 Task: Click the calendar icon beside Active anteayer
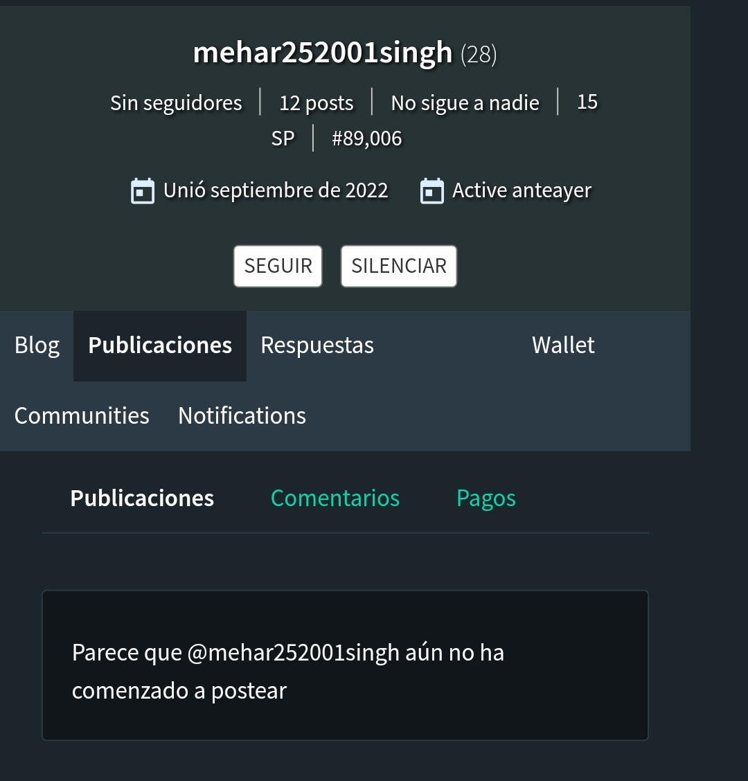(432, 191)
